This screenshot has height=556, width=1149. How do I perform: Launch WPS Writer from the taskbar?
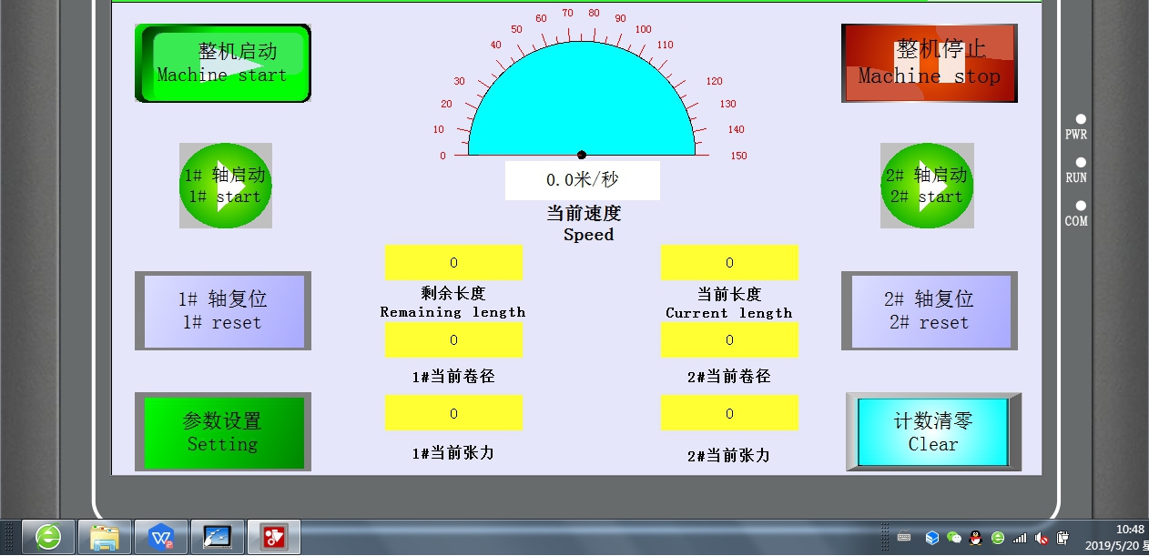tap(159, 537)
